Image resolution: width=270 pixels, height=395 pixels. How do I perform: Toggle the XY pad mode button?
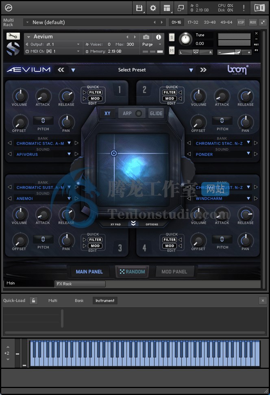pos(107,113)
